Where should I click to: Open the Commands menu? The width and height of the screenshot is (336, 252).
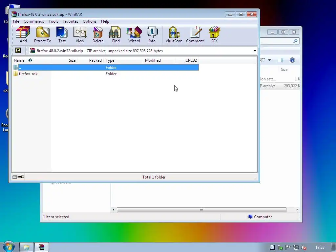point(34,21)
